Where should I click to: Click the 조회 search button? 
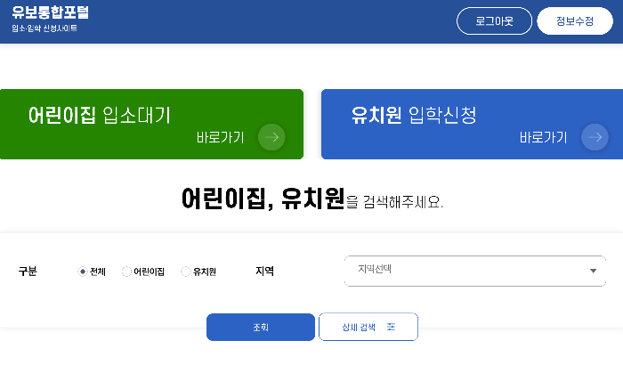point(261,327)
